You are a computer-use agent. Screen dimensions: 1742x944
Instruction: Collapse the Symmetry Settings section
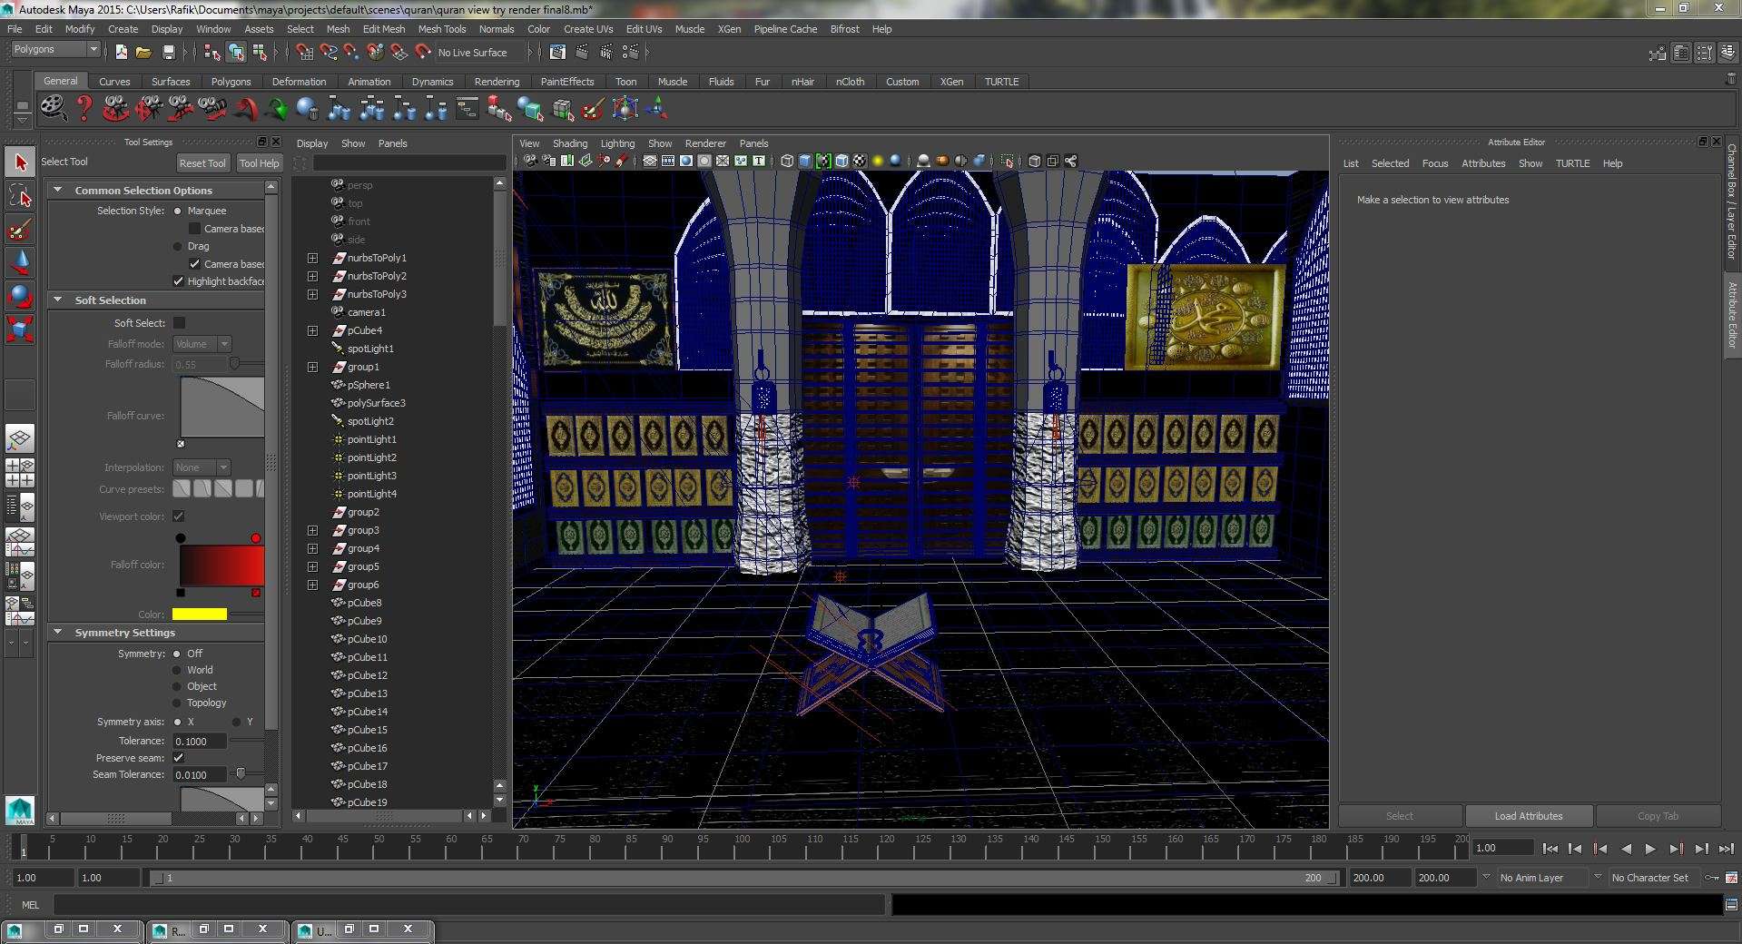(x=58, y=633)
